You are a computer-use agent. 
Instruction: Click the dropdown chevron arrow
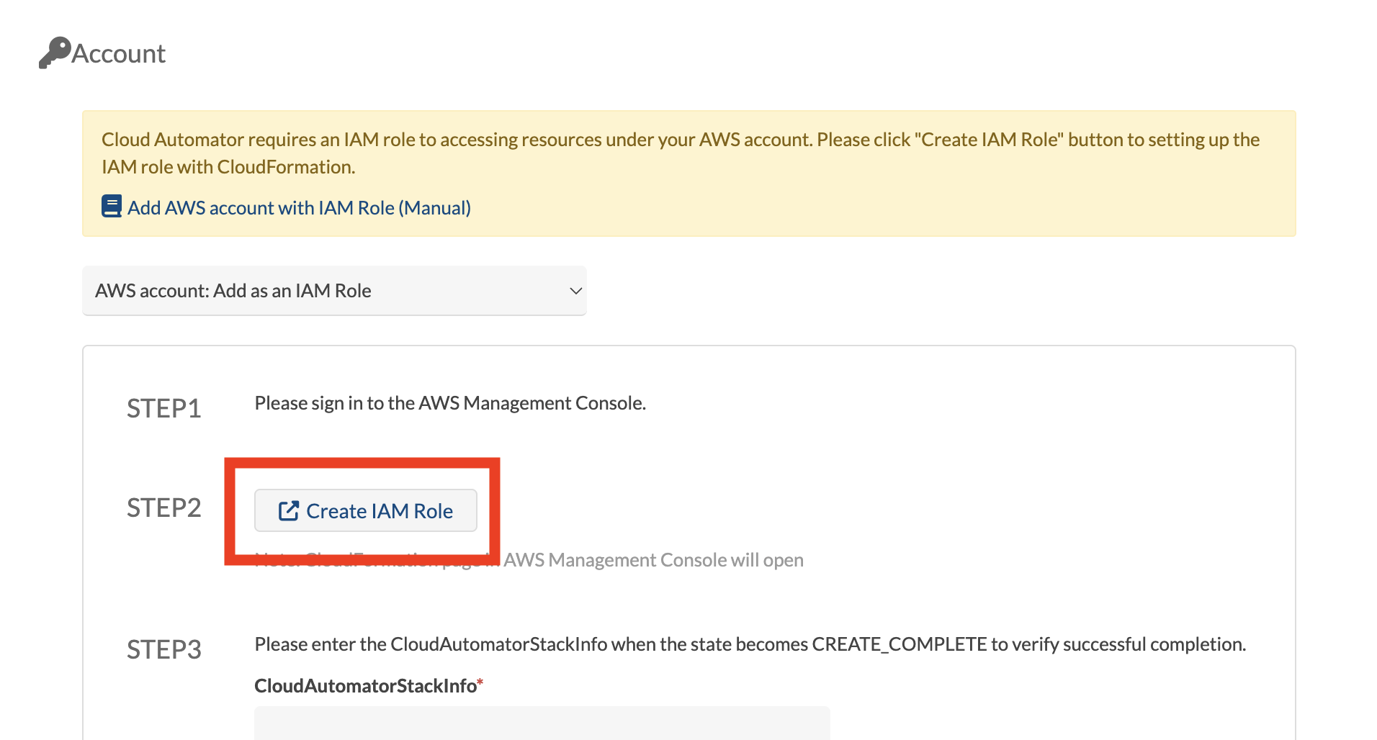(575, 291)
